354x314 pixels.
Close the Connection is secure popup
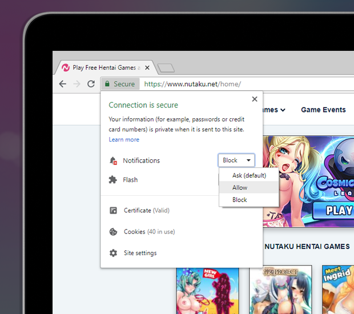(255, 99)
